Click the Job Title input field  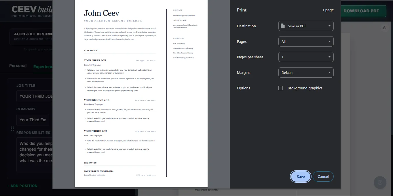[x=35, y=96]
